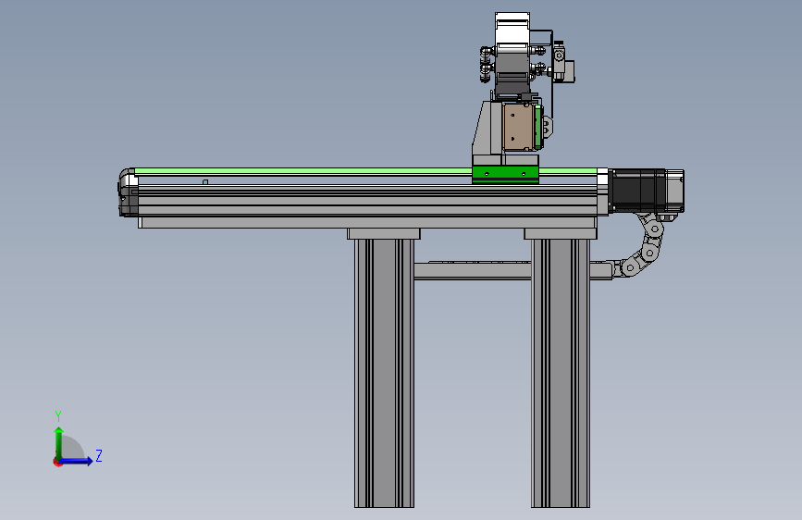Select the small sensor on the linear rail
Viewport: 802px width, 520px height.
click(205, 181)
